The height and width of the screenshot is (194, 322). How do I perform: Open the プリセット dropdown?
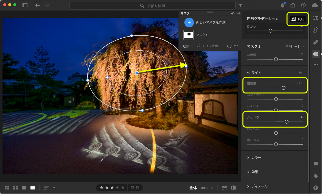294,47
